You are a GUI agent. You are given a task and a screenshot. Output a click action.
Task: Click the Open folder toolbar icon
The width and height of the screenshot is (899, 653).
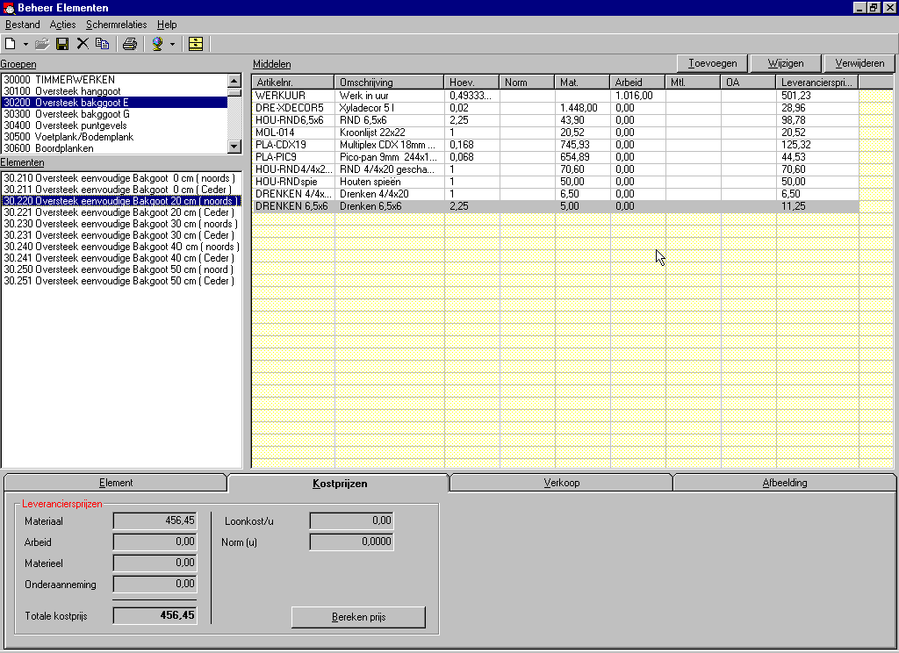[x=42, y=44]
